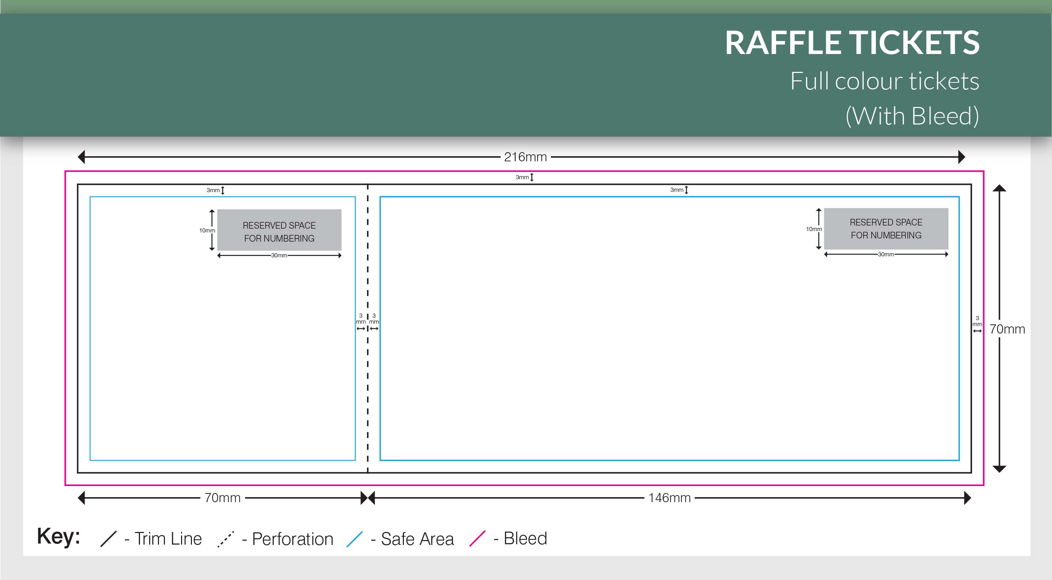Click the 30mm label under right numbering box
Image resolution: width=1052 pixels, height=580 pixels.
pos(886,254)
